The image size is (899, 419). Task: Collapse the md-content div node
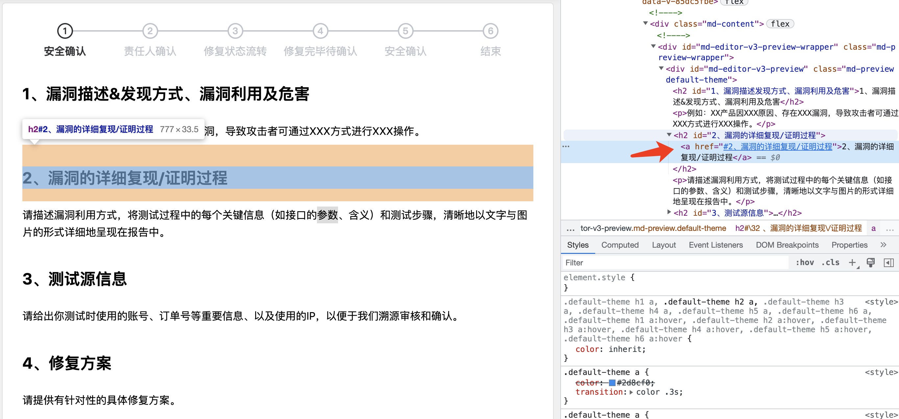(645, 23)
